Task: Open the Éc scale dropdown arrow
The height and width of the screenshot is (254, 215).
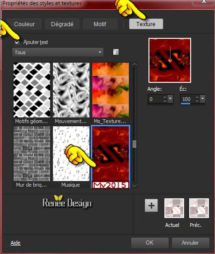Action: [x=202, y=99]
